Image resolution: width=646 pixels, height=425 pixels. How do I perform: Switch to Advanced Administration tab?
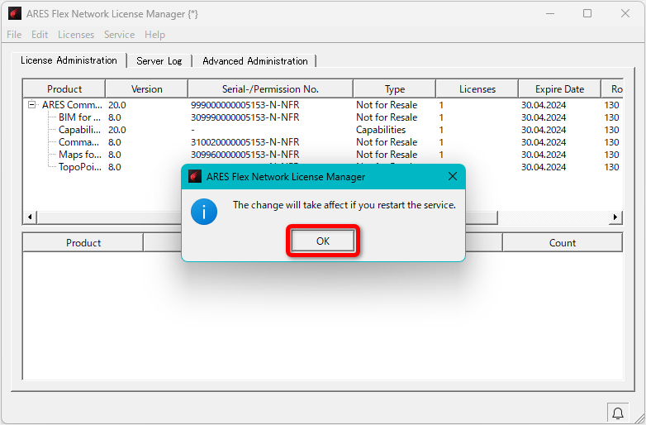[254, 61]
